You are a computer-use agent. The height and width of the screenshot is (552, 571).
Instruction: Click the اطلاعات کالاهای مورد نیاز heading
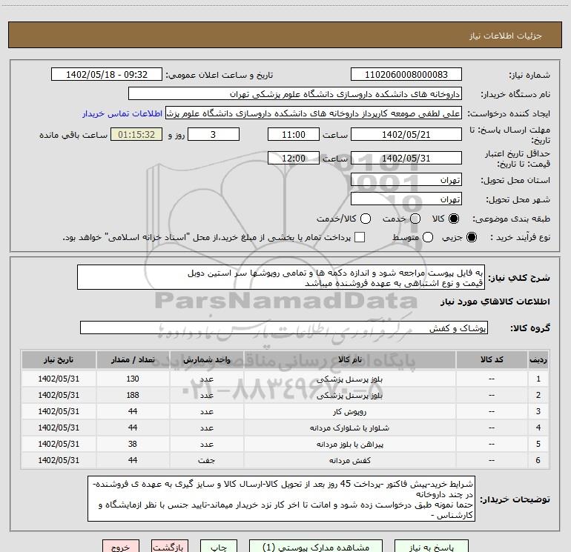point(495,302)
